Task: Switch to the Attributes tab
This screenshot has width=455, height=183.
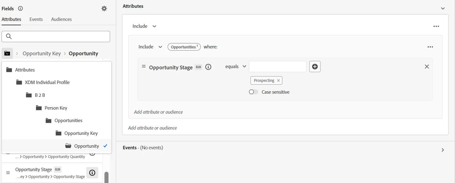Action: [x=12, y=19]
